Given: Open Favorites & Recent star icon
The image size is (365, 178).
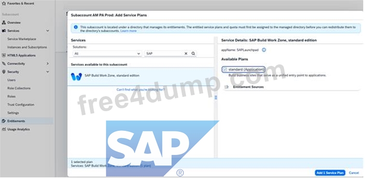Looking at the screenshot, I should coord(3,3).
